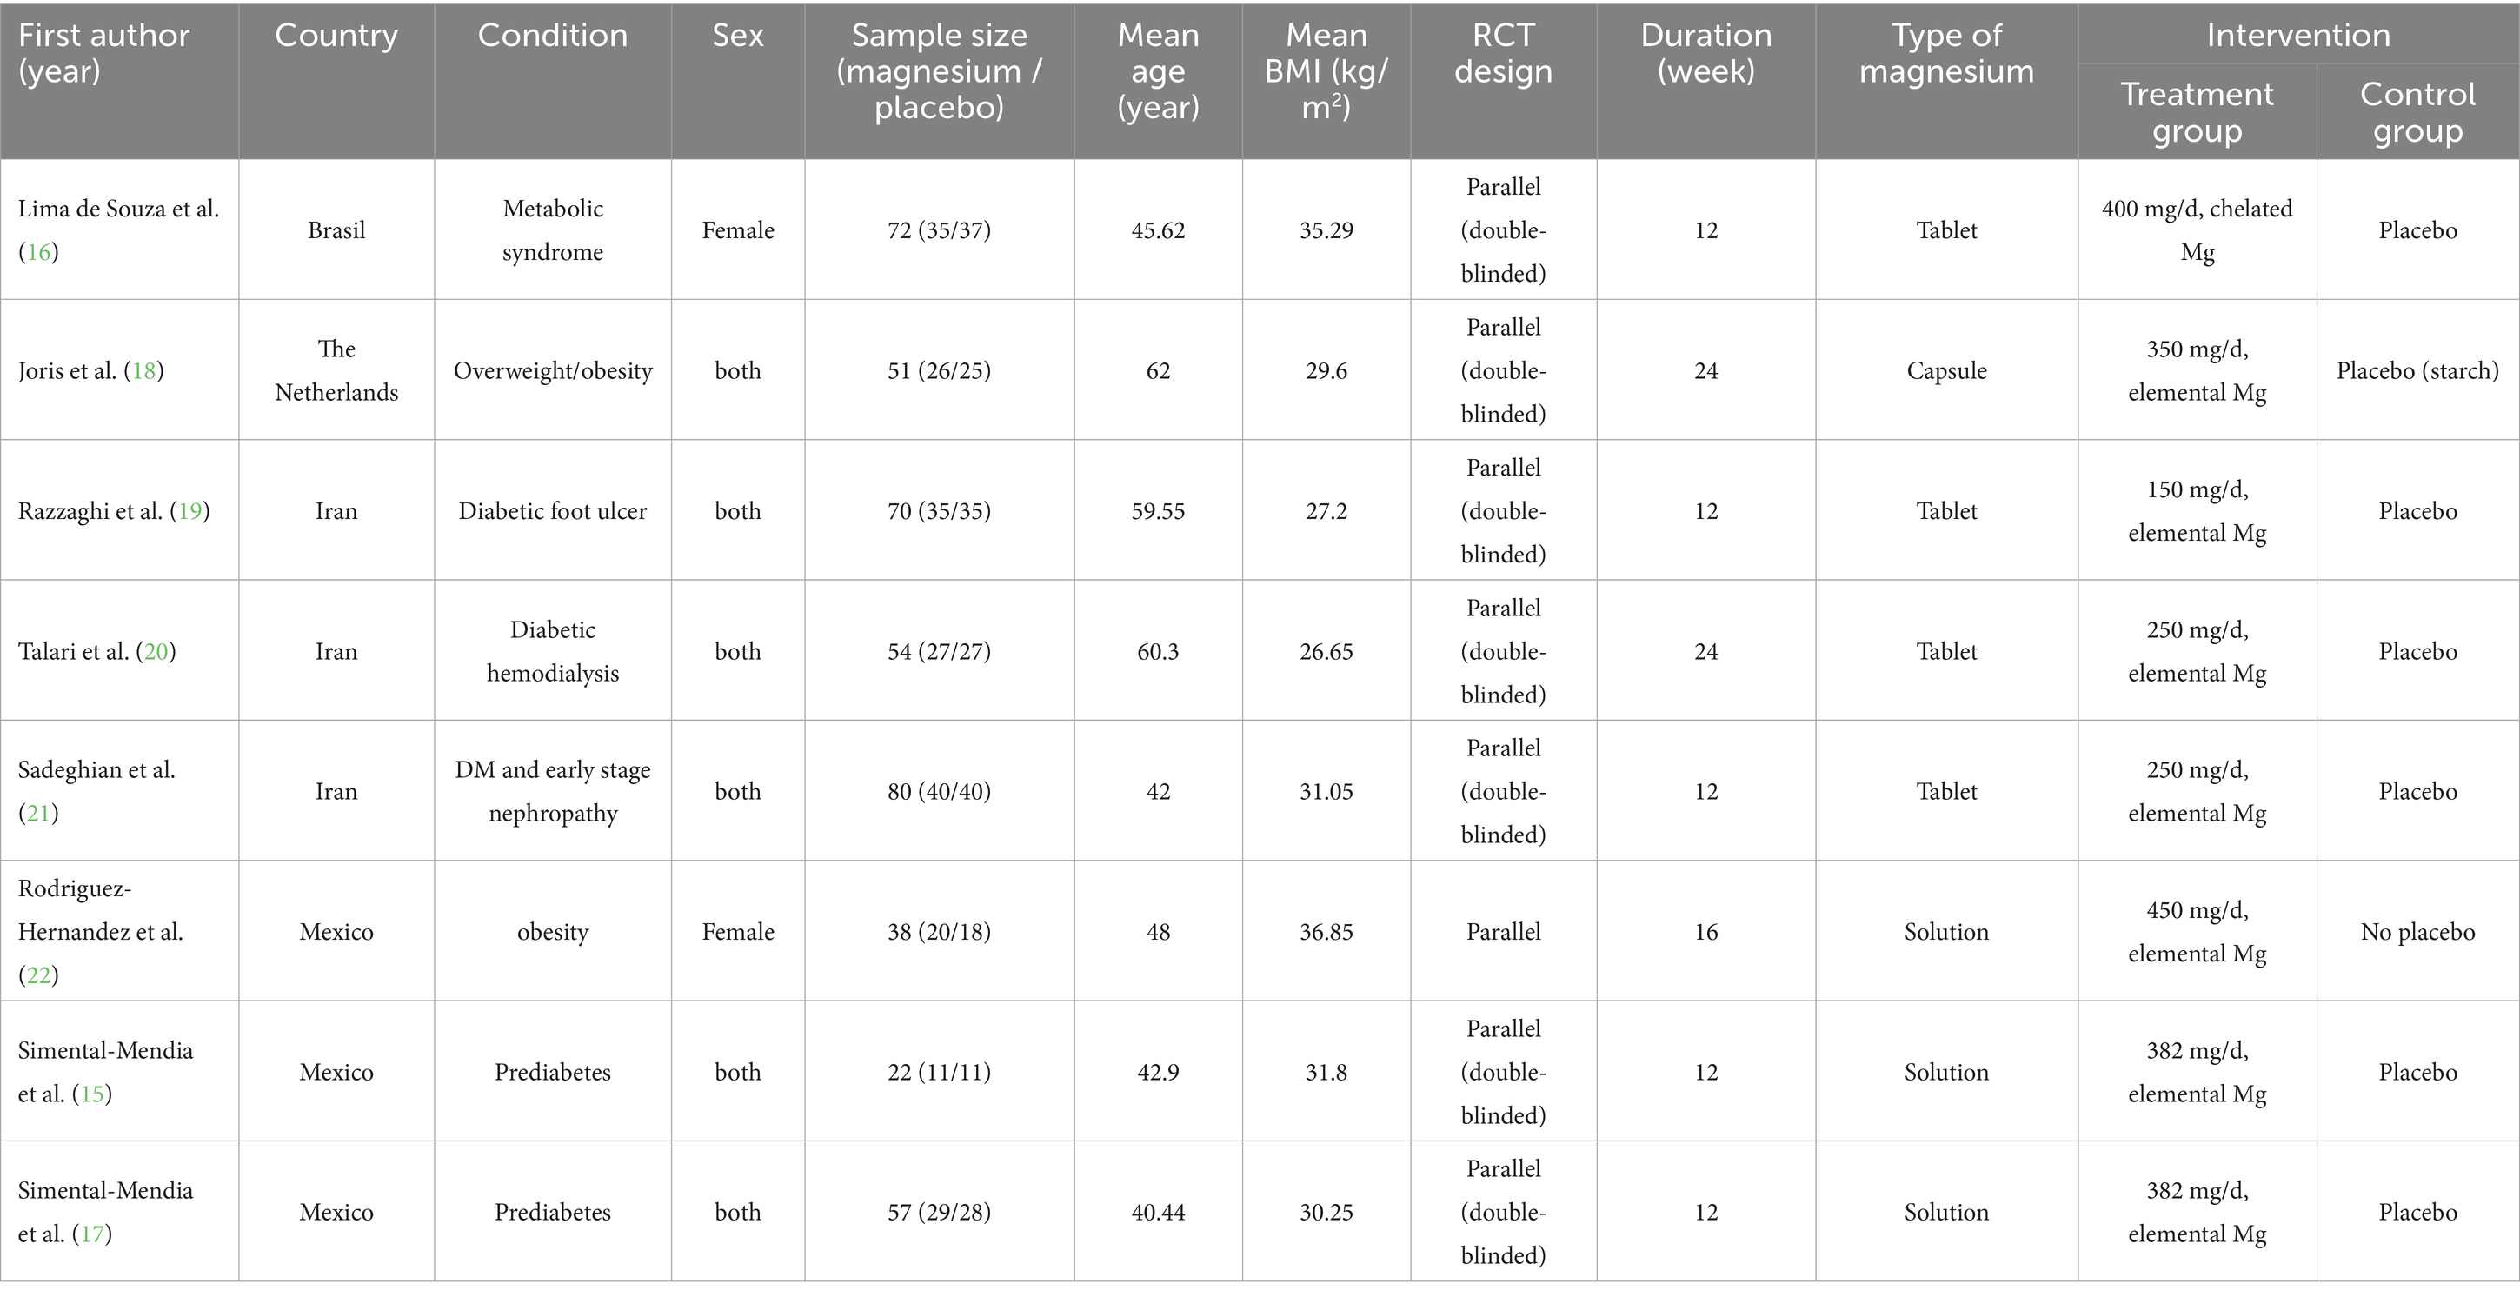Screen dimensions: 2520x1297
Task: Click the First author (year) column header
Action: [x=103, y=53]
